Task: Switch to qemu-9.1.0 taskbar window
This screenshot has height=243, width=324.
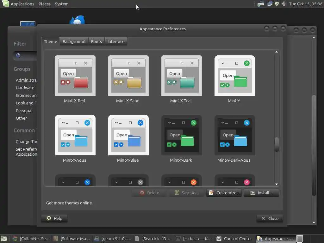Action: [113, 239]
